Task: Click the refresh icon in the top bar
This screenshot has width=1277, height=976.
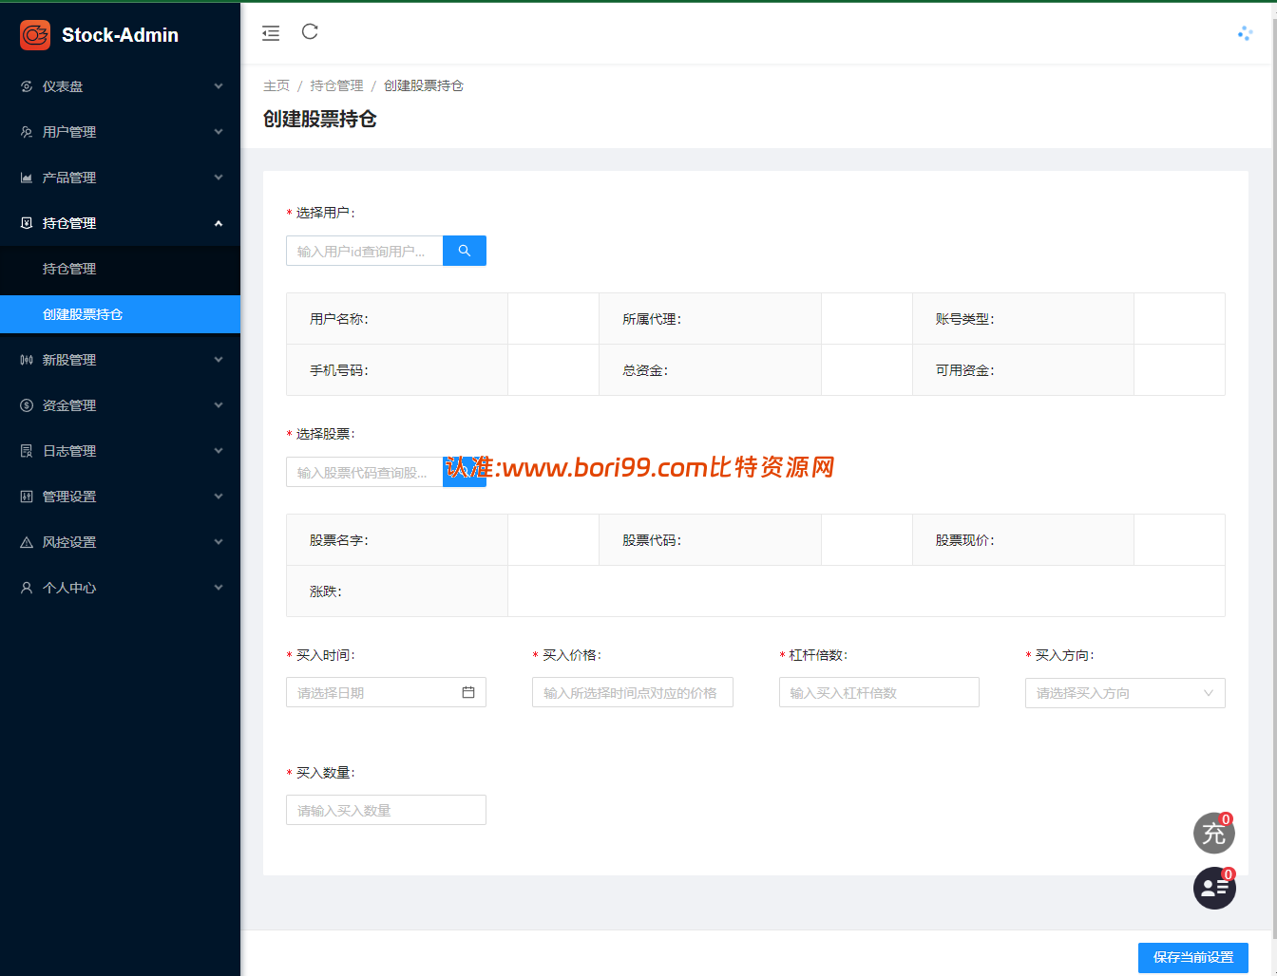Action: tap(310, 32)
